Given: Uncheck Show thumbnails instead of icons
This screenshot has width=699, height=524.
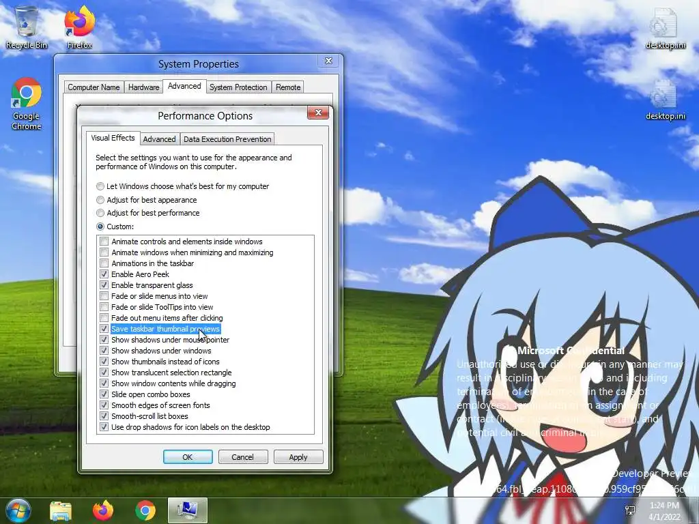Looking at the screenshot, I should (x=104, y=362).
